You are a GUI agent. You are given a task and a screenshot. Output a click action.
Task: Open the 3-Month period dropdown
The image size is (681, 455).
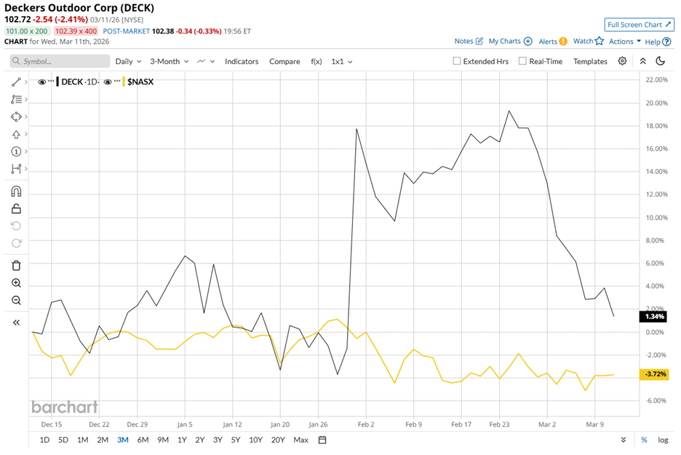coord(169,61)
